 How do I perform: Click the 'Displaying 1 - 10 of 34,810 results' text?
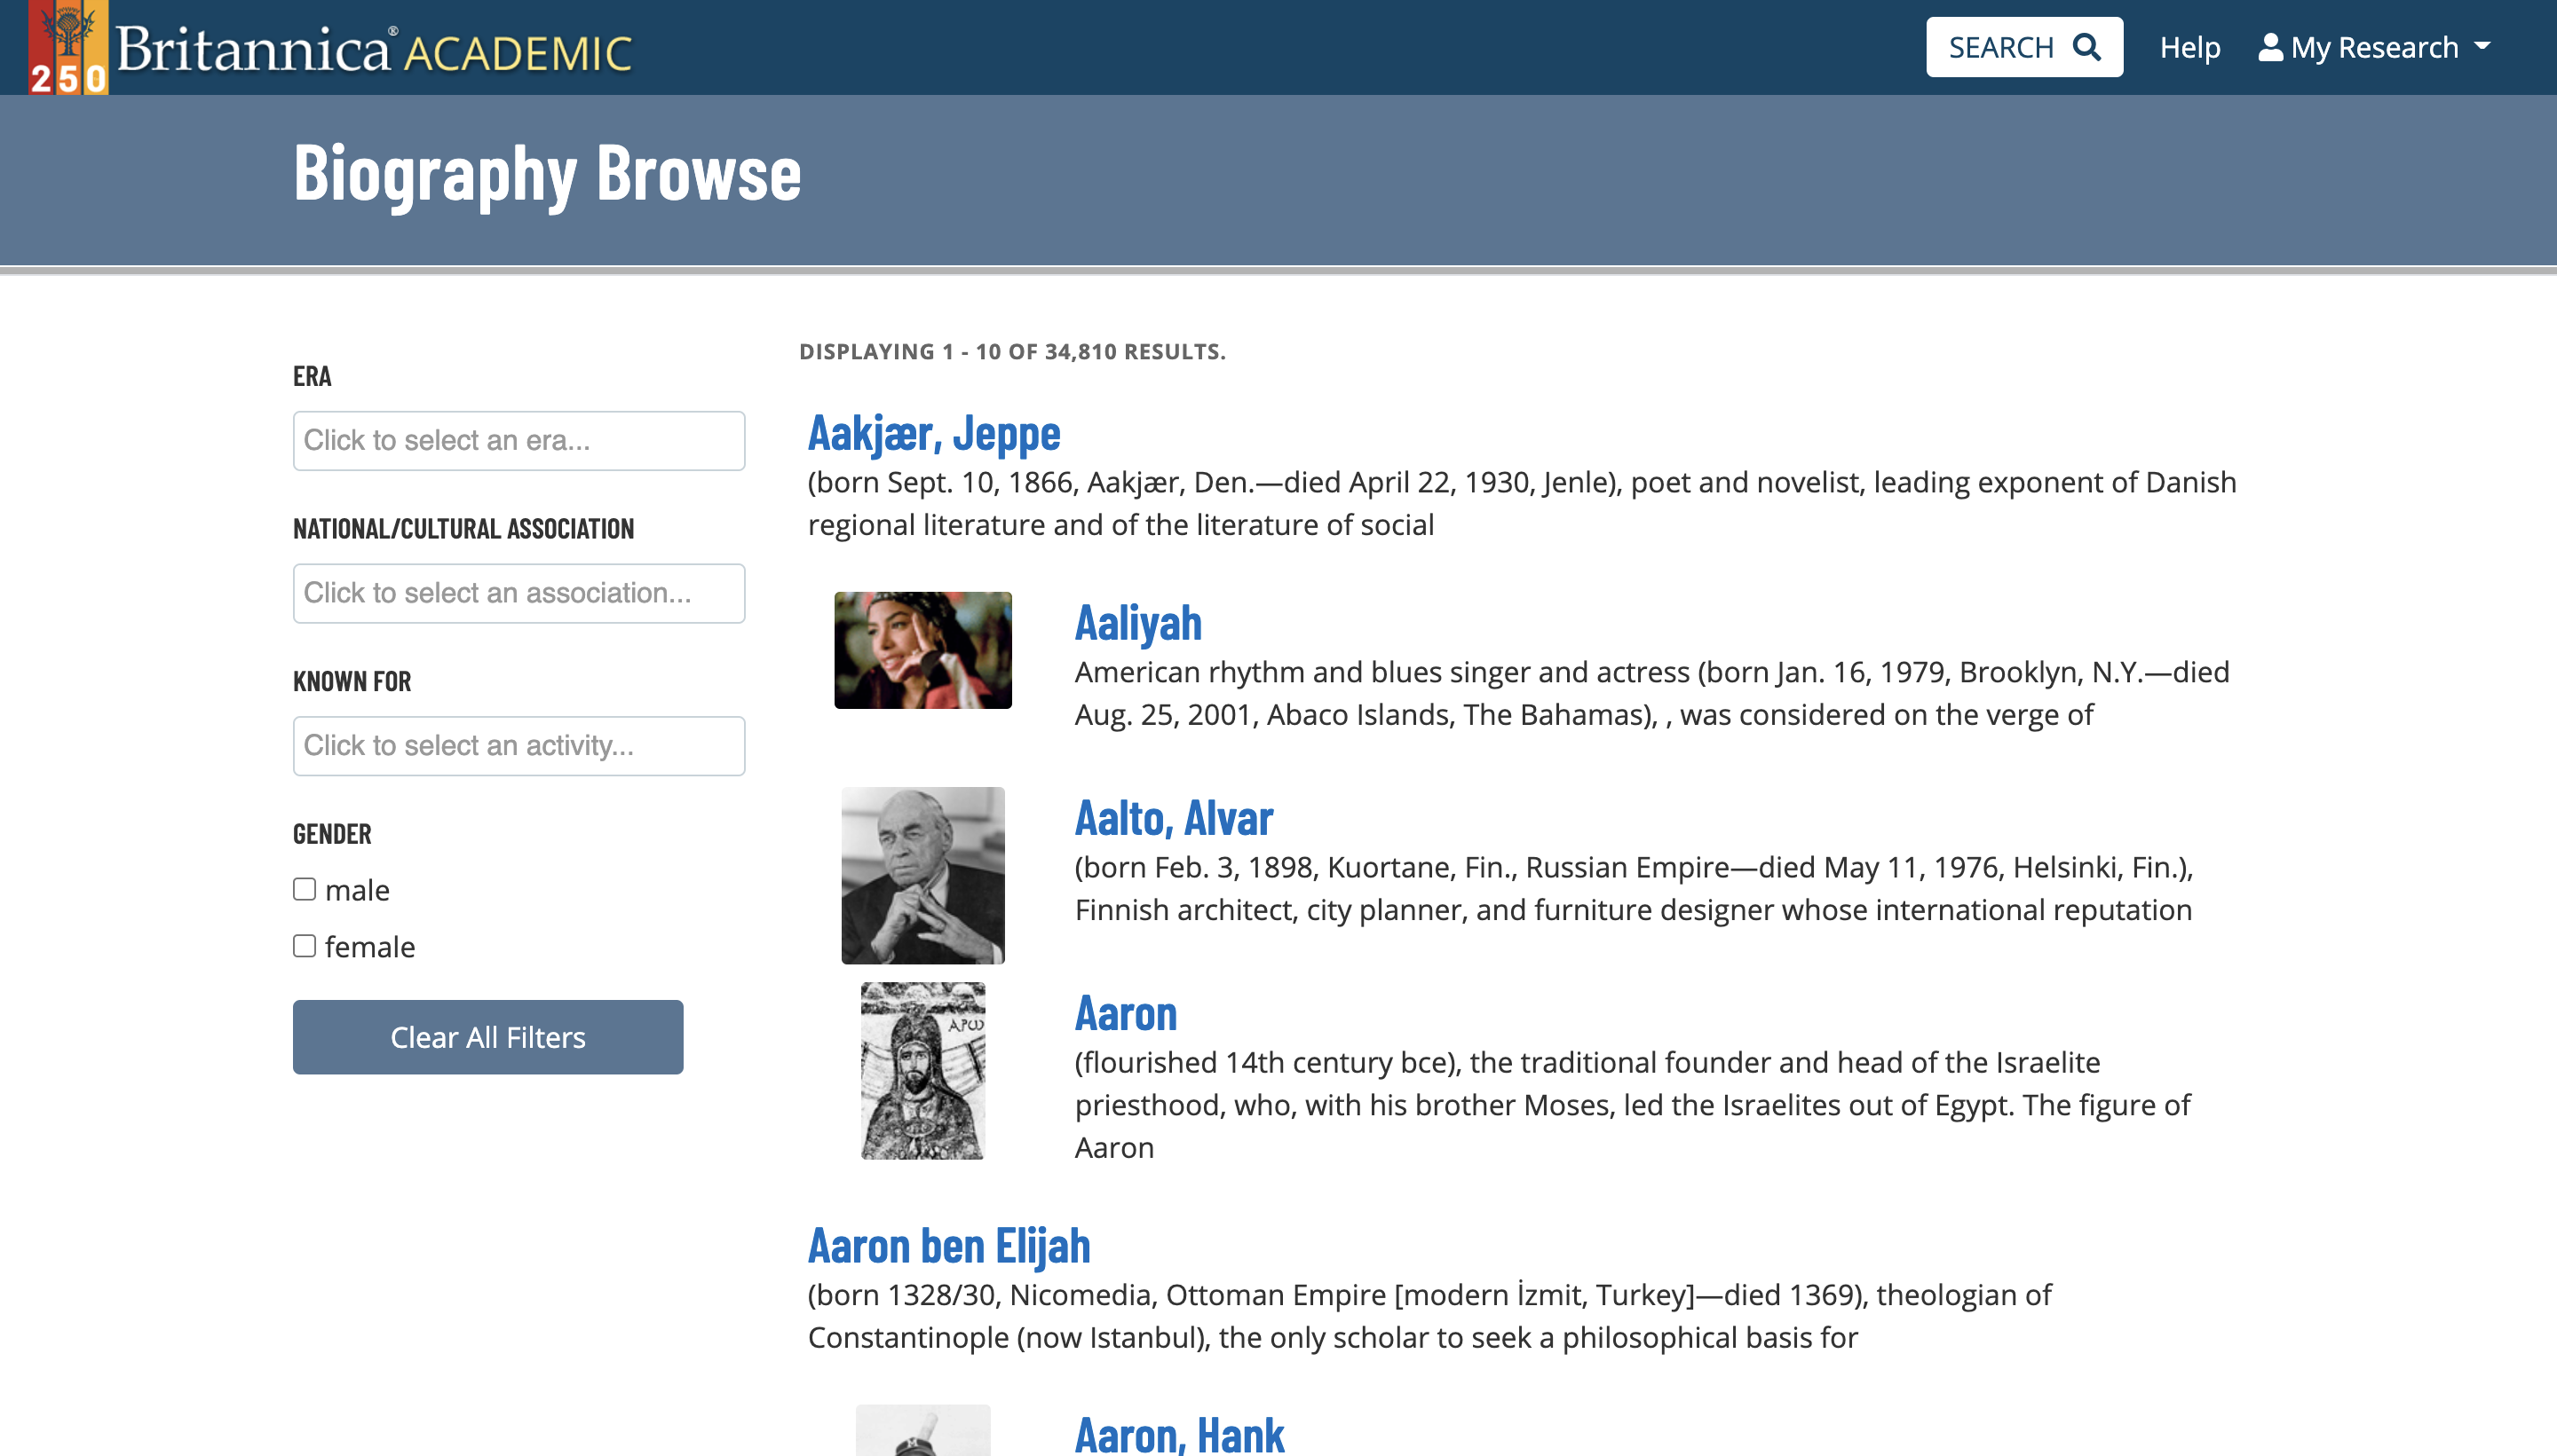point(1012,352)
